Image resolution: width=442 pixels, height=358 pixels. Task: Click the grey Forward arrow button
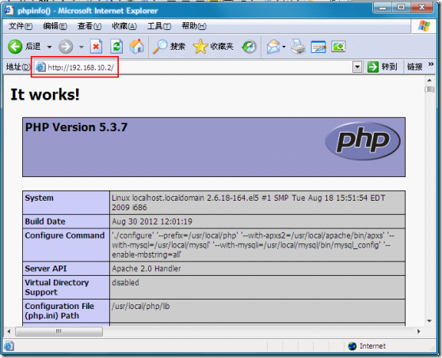coord(66,47)
